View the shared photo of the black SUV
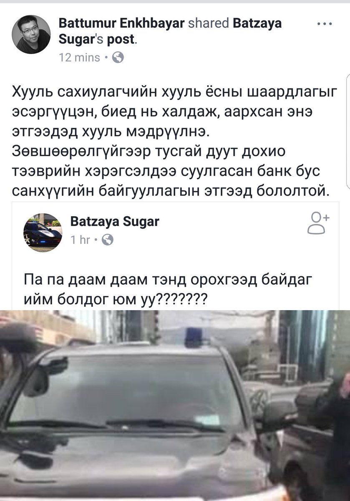This screenshot has height=501, width=350. point(175,405)
